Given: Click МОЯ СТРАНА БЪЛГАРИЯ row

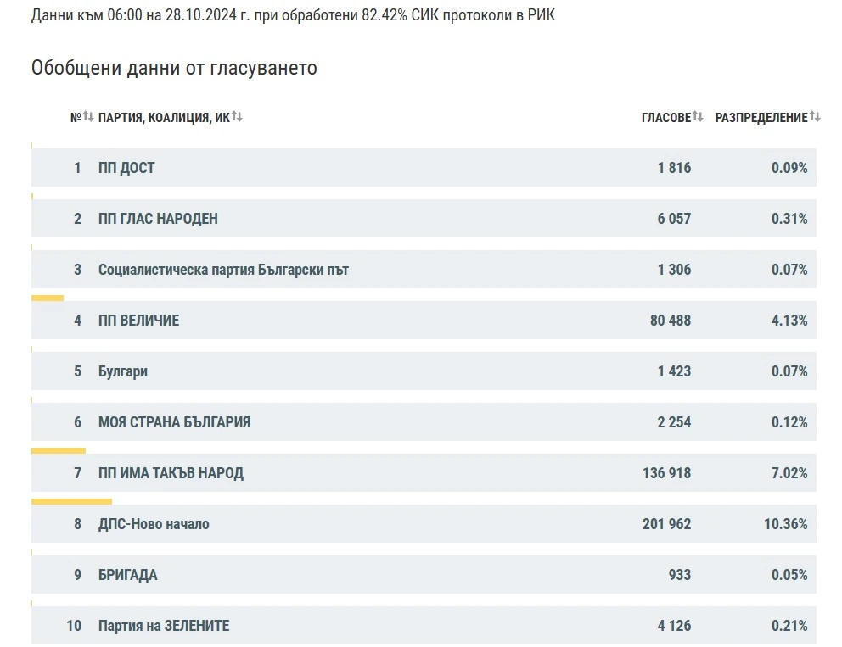Looking at the screenshot, I should tap(424, 422).
